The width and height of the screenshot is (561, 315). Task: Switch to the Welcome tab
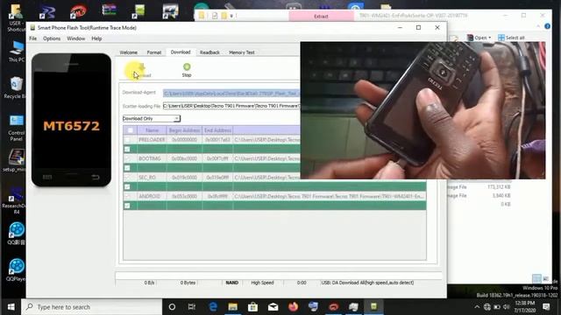coord(129,52)
